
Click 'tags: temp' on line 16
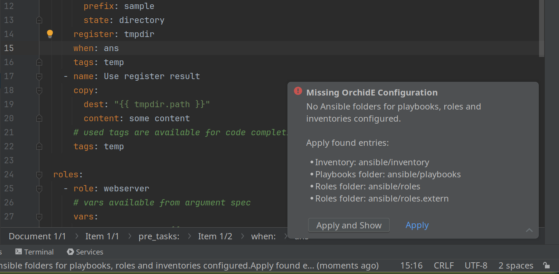[99, 62]
